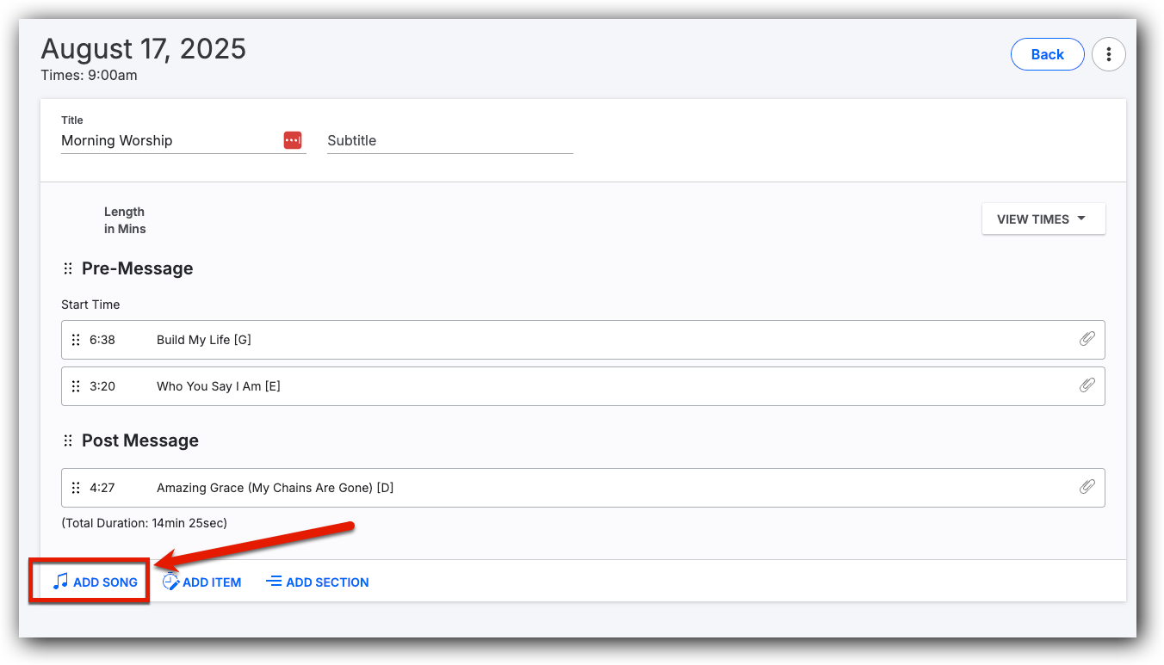Click the drag handle beside Post Message heading
The width and height of the screenshot is (1164, 665).
pos(67,440)
